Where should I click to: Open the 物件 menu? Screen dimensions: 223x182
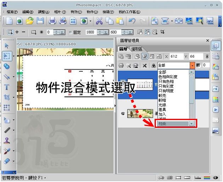tap(92, 12)
